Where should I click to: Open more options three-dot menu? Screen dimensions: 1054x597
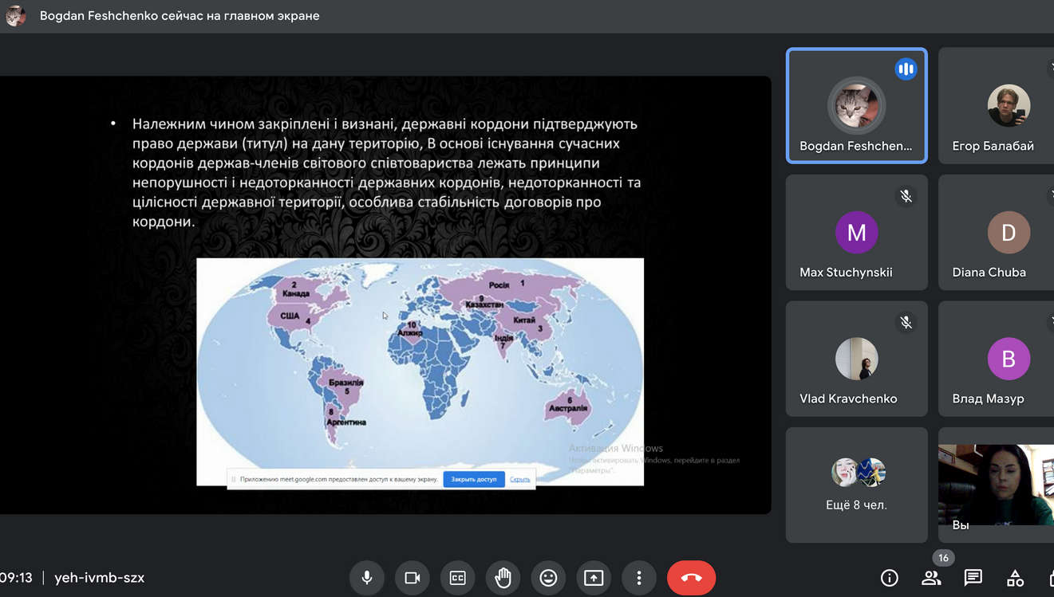pyautogui.click(x=638, y=578)
